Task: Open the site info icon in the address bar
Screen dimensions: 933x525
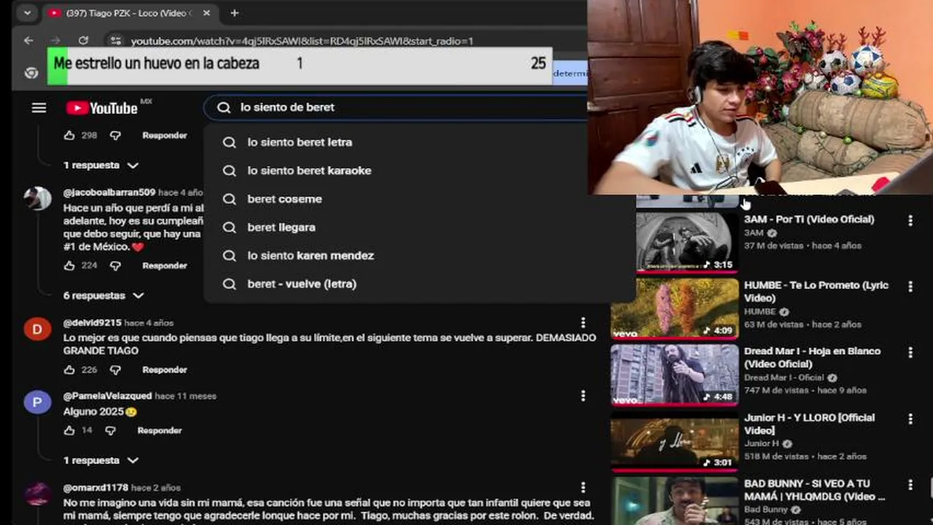Action: tap(115, 40)
